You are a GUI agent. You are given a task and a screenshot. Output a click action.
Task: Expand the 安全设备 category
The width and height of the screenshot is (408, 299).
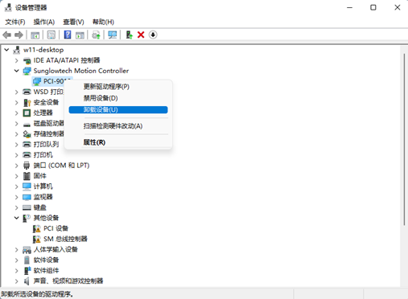click(17, 103)
